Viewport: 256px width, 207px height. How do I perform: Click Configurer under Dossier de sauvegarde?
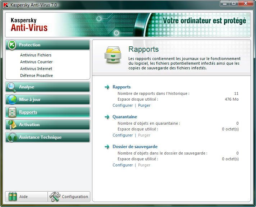point(123,165)
